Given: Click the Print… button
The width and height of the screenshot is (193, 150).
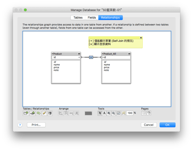Looking at the screenshot, I should [x=36, y=125].
